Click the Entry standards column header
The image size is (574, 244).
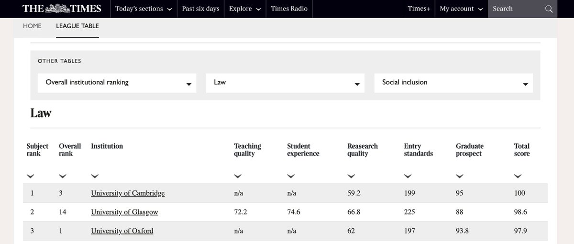point(418,150)
